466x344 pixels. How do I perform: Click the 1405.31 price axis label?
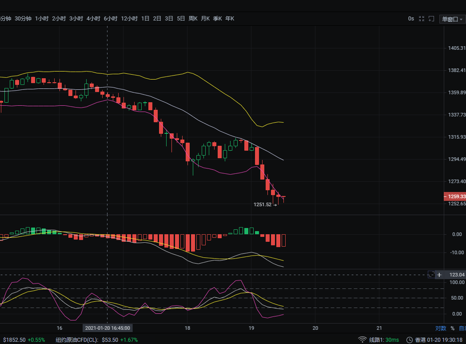pyautogui.click(x=457, y=48)
